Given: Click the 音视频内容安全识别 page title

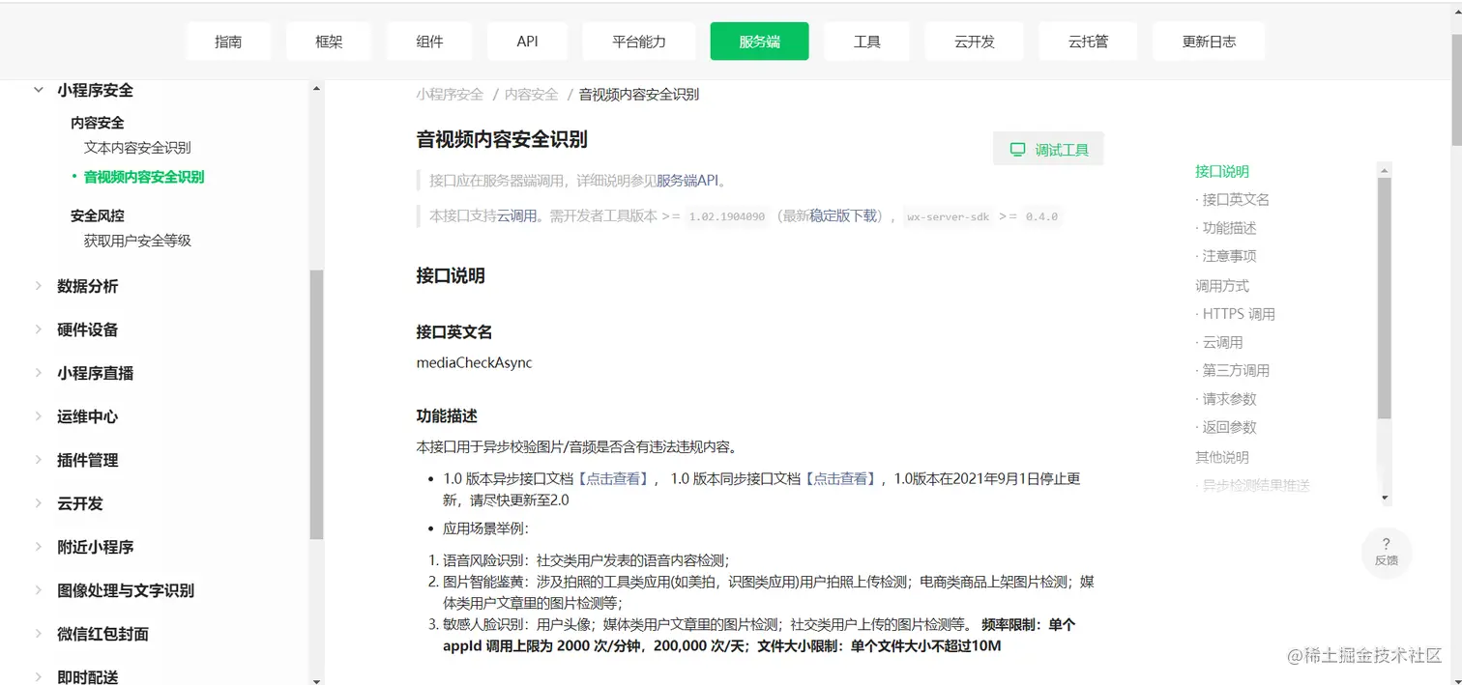Looking at the screenshot, I should [502, 139].
